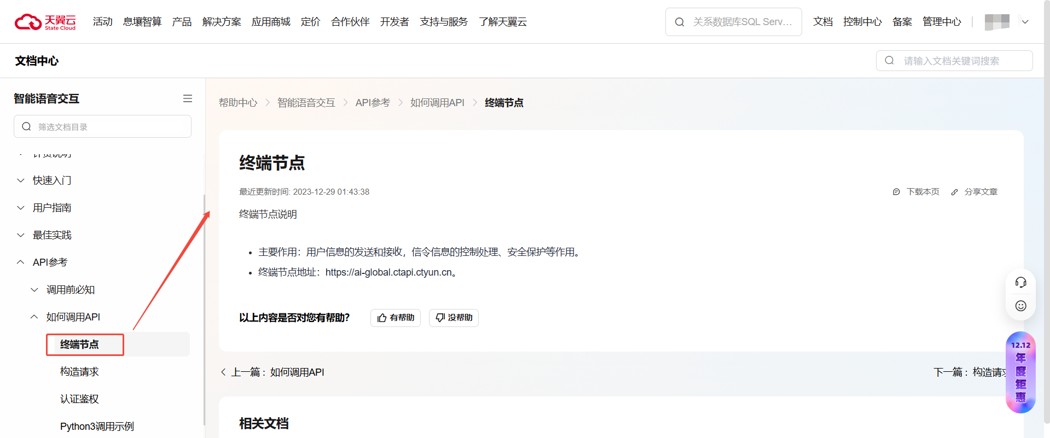Viewport: 1050px width, 438px height.
Task: Select 终端节点 in sidebar tree
Action: click(x=79, y=344)
